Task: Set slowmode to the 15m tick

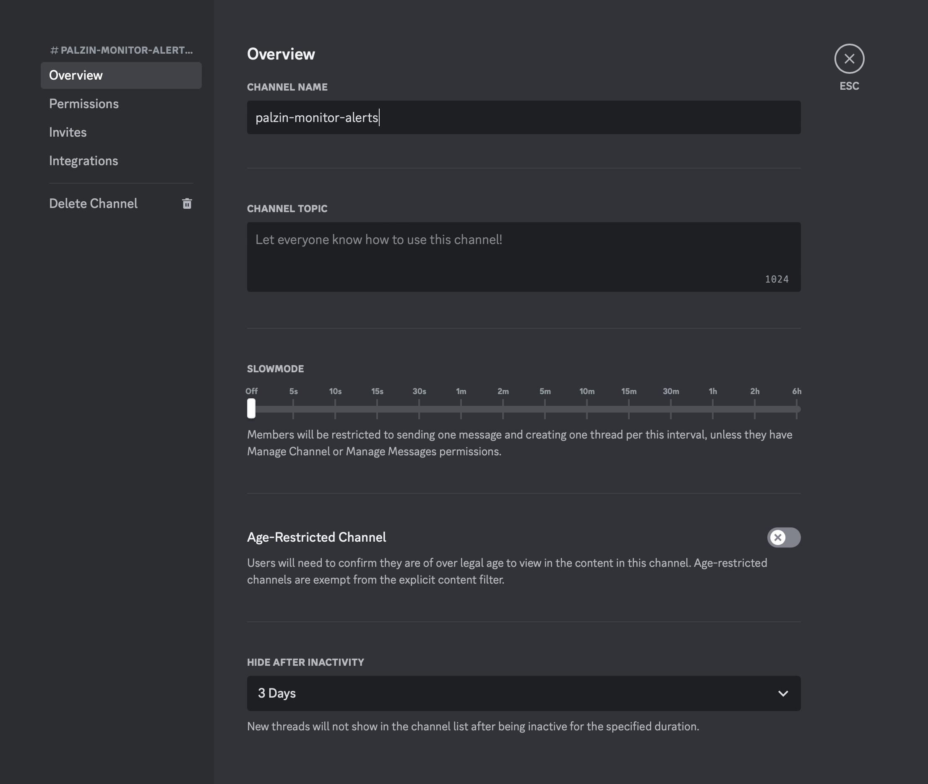Action: pyautogui.click(x=629, y=409)
